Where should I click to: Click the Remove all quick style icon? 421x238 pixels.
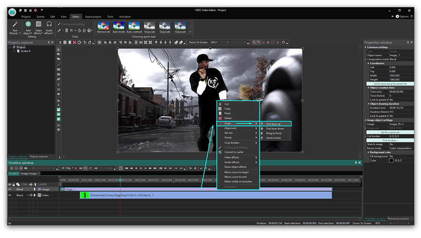tap(103, 26)
